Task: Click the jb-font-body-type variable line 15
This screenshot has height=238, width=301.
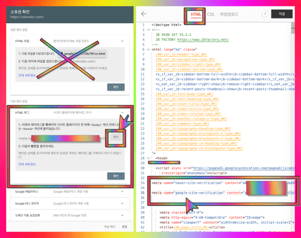Action: point(184,94)
